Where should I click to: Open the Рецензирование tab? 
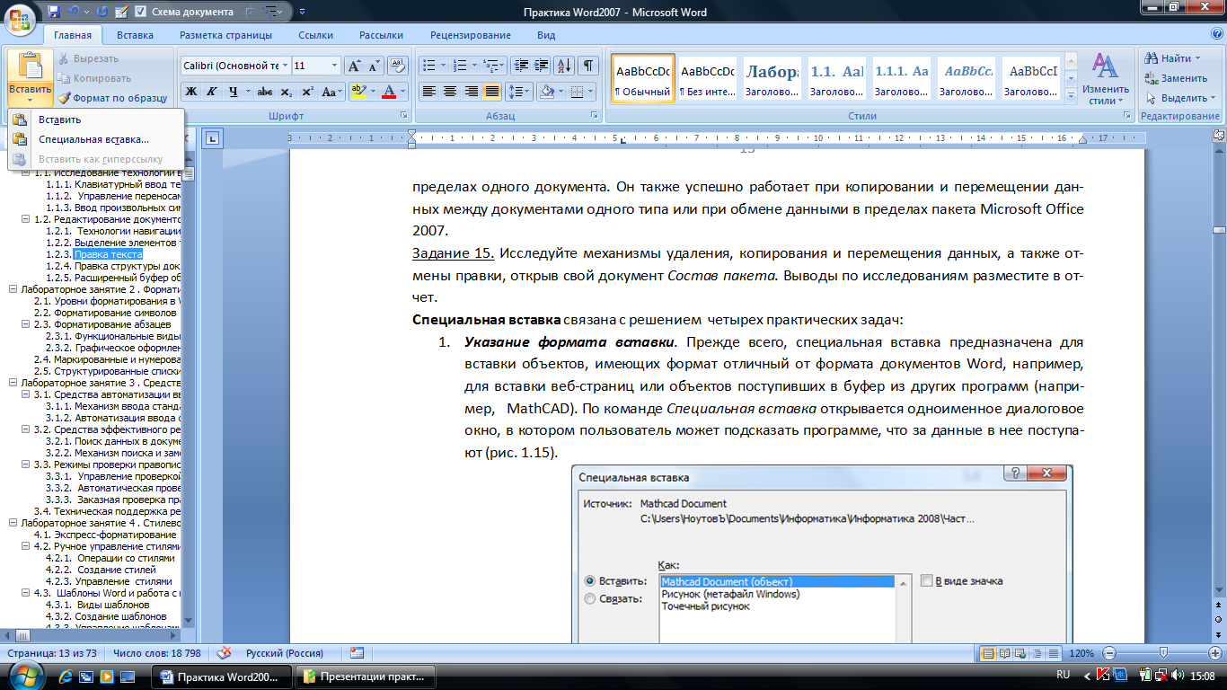click(x=471, y=35)
